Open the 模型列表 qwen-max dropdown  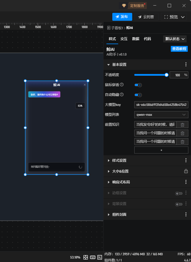[161, 115]
